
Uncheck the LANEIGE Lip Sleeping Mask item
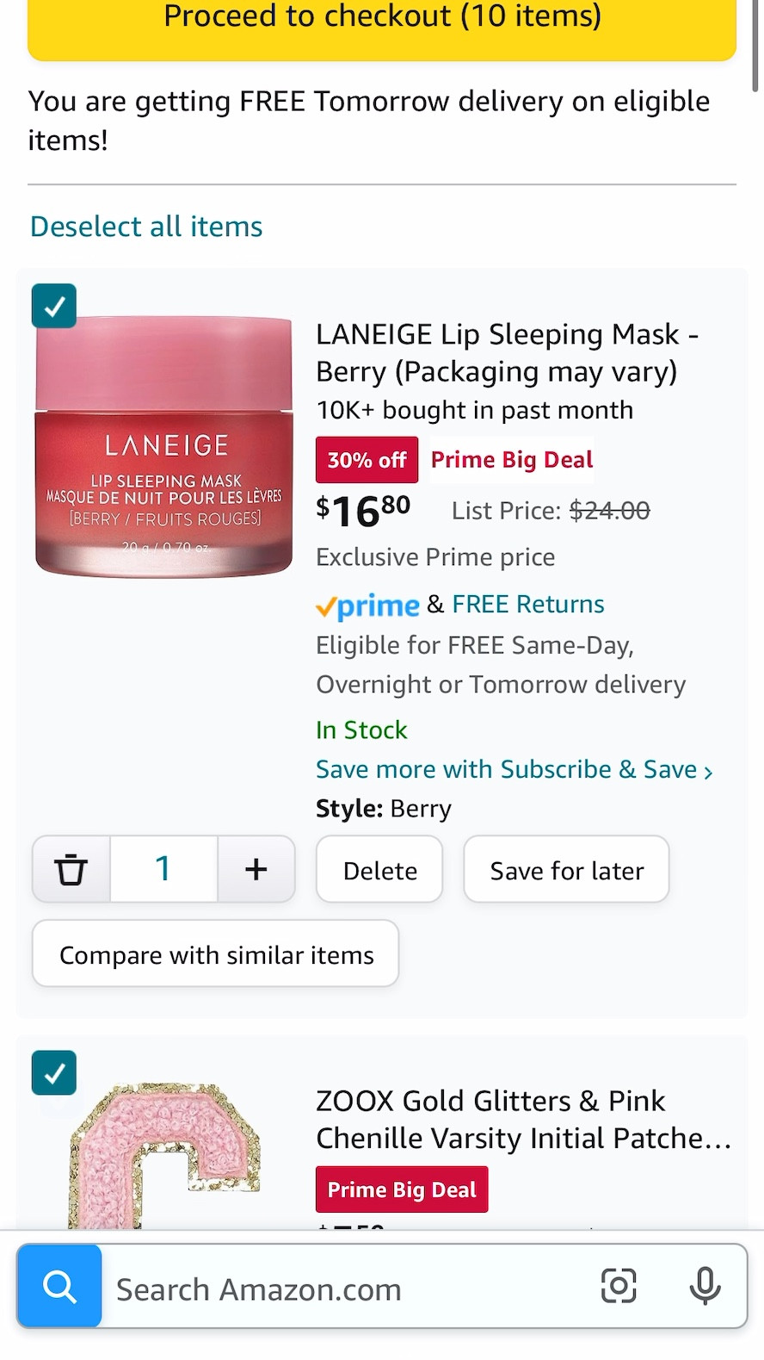point(53,306)
